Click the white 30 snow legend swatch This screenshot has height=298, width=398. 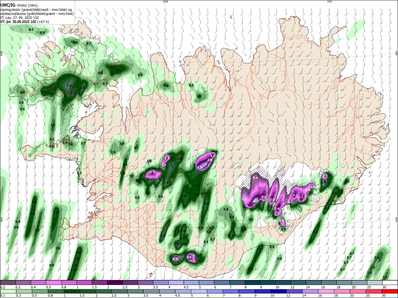coord(390,282)
